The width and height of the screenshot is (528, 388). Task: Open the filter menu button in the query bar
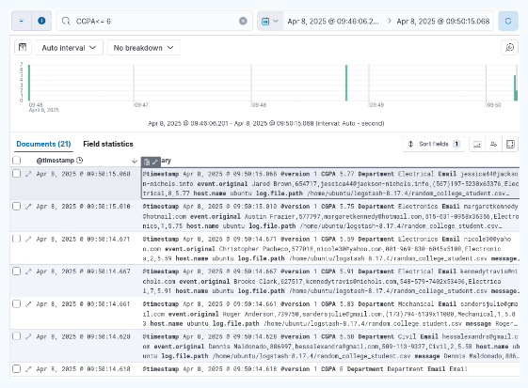(22, 22)
